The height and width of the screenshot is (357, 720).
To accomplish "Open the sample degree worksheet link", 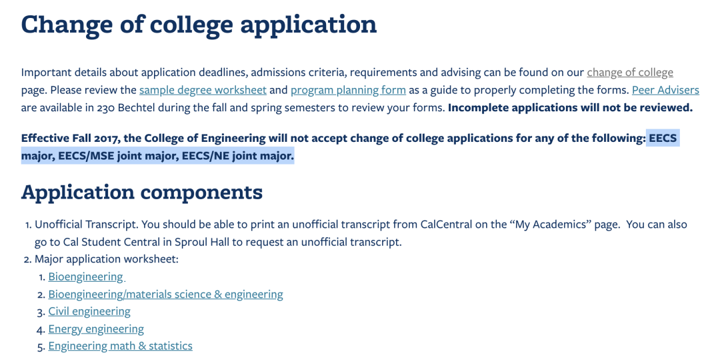I will [x=203, y=90].
